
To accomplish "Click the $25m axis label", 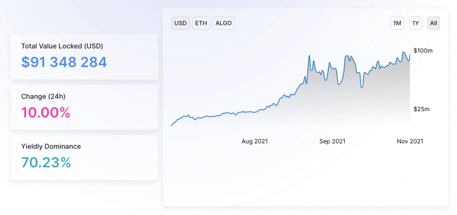I will pyautogui.click(x=421, y=109).
